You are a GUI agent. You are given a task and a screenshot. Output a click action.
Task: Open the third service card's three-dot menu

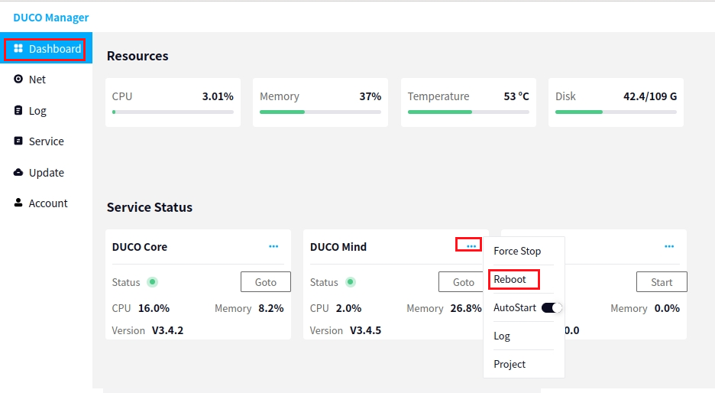pos(669,246)
